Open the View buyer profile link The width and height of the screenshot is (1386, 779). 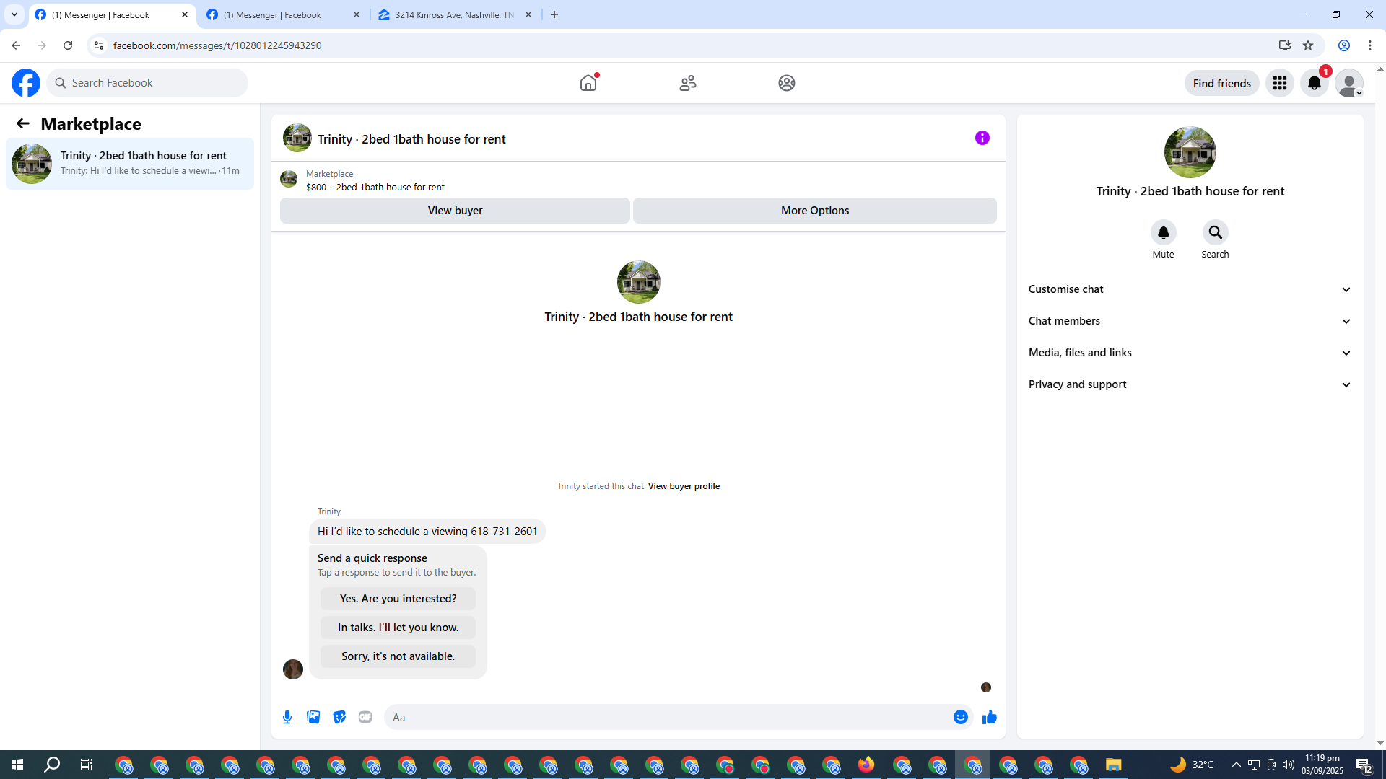click(684, 486)
